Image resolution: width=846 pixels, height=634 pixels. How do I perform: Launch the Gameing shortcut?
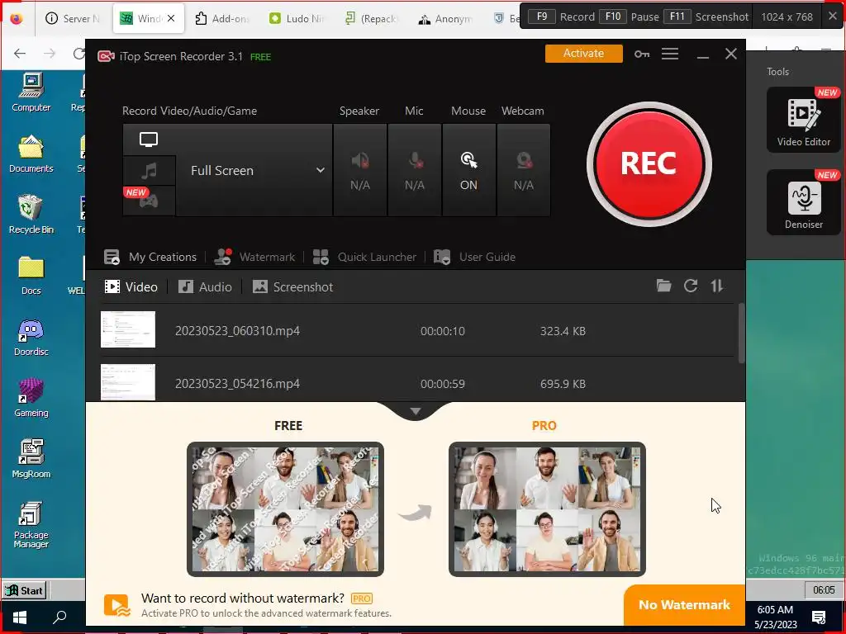pyautogui.click(x=31, y=398)
